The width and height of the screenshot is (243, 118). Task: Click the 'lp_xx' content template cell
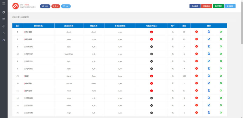click(x=120, y=76)
